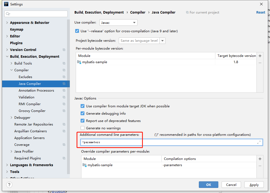Click 'Target bytecode version' column header
270x193 pixels.
pyautogui.click(x=236, y=56)
